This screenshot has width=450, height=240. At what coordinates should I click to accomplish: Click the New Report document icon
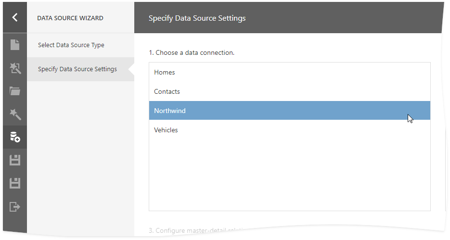click(15, 45)
